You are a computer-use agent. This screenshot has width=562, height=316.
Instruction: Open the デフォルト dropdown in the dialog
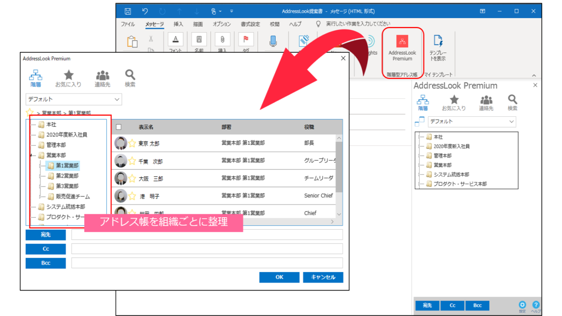pos(74,99)
